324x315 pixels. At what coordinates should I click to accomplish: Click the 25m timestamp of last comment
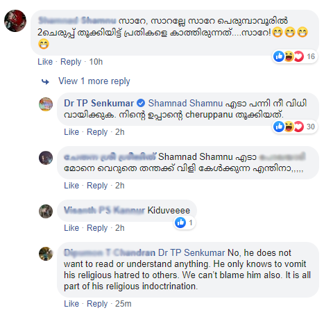[x=123, y=304]
